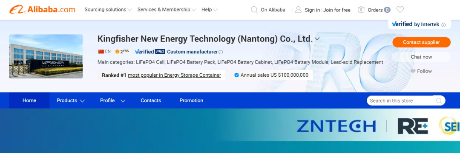
Task: Switch to the Promotion tab
Action: [191, 100]
